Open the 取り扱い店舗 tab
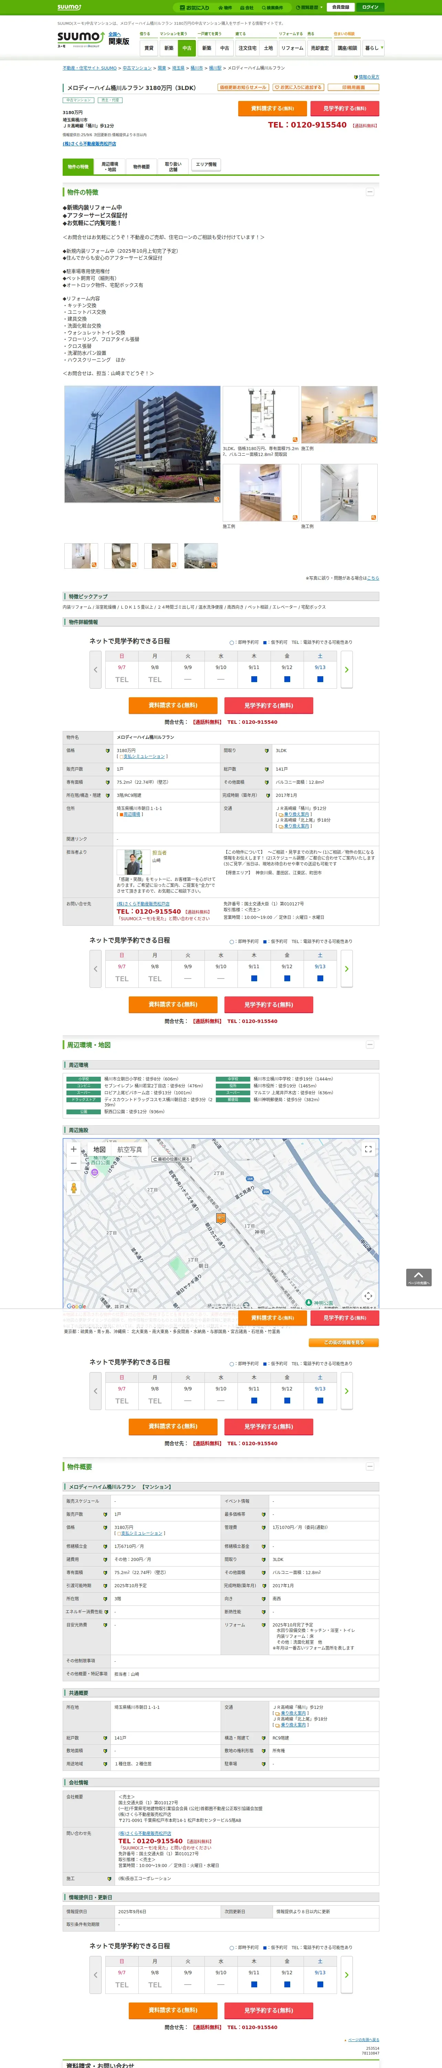The image size is (442, 2068). coord(173,166)
